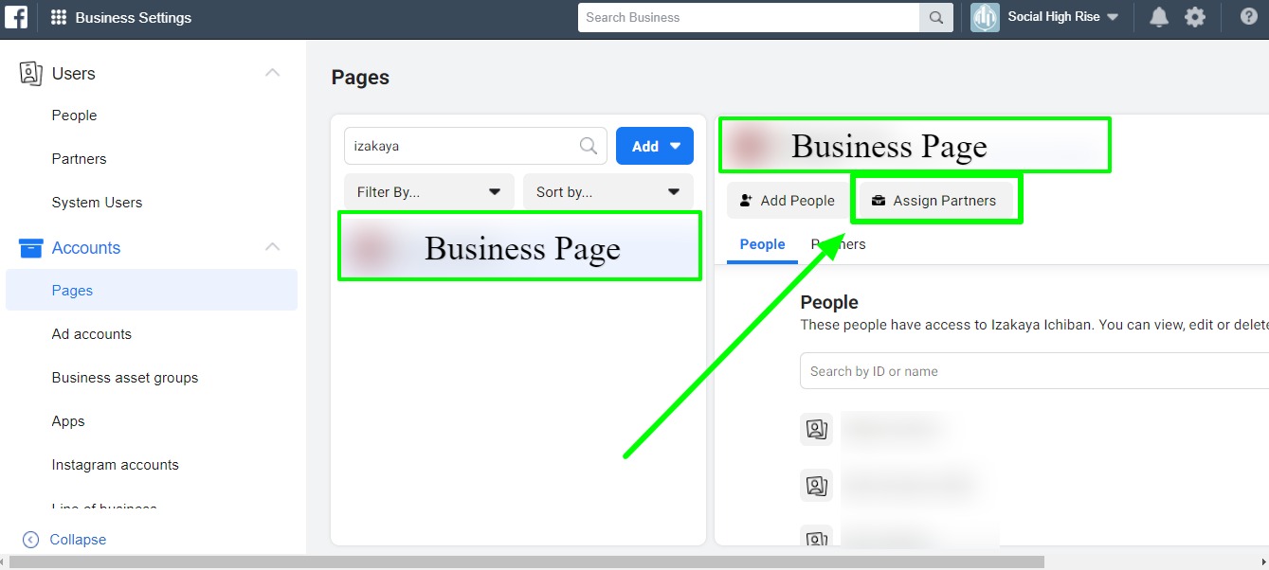This screenshot has height=570, width=1269.
Task: Select Partners in the sidebar
Action: click(x=80, y=159)
